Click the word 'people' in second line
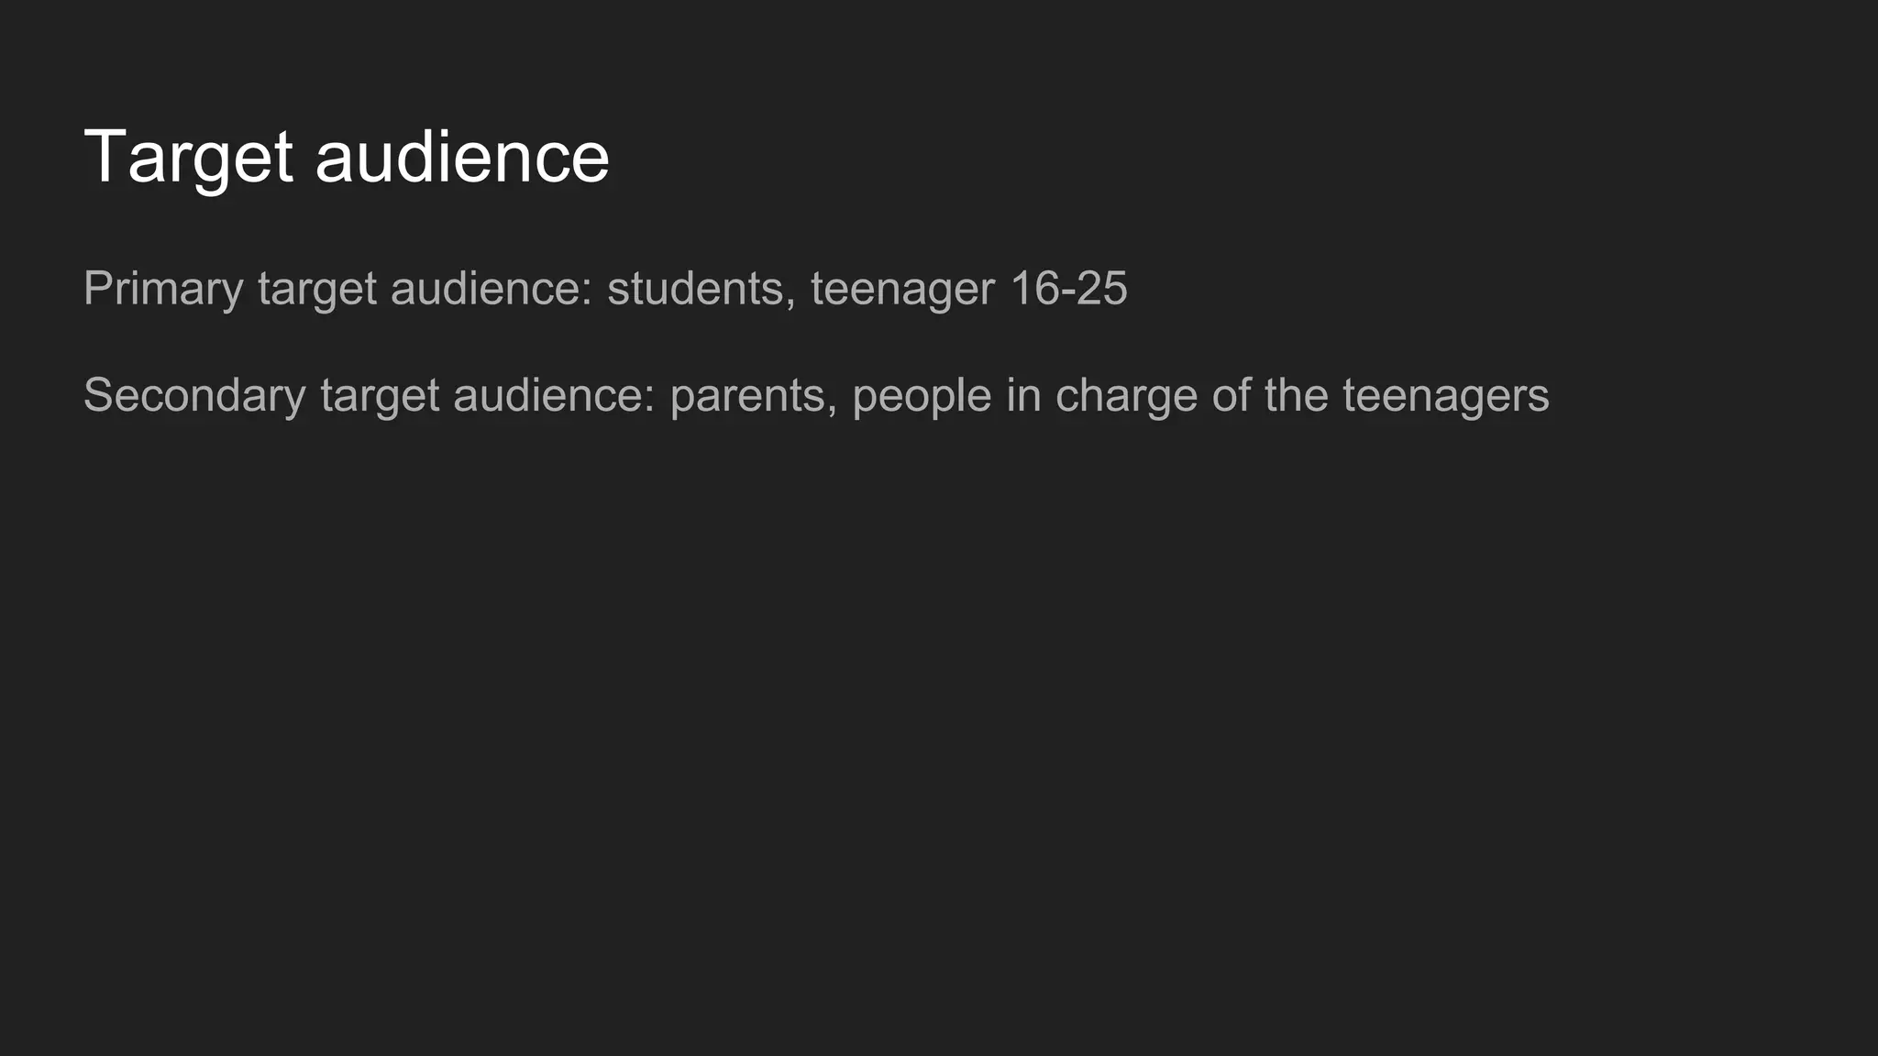This screenshot has width=1878, height=1056. coord(922,397)
